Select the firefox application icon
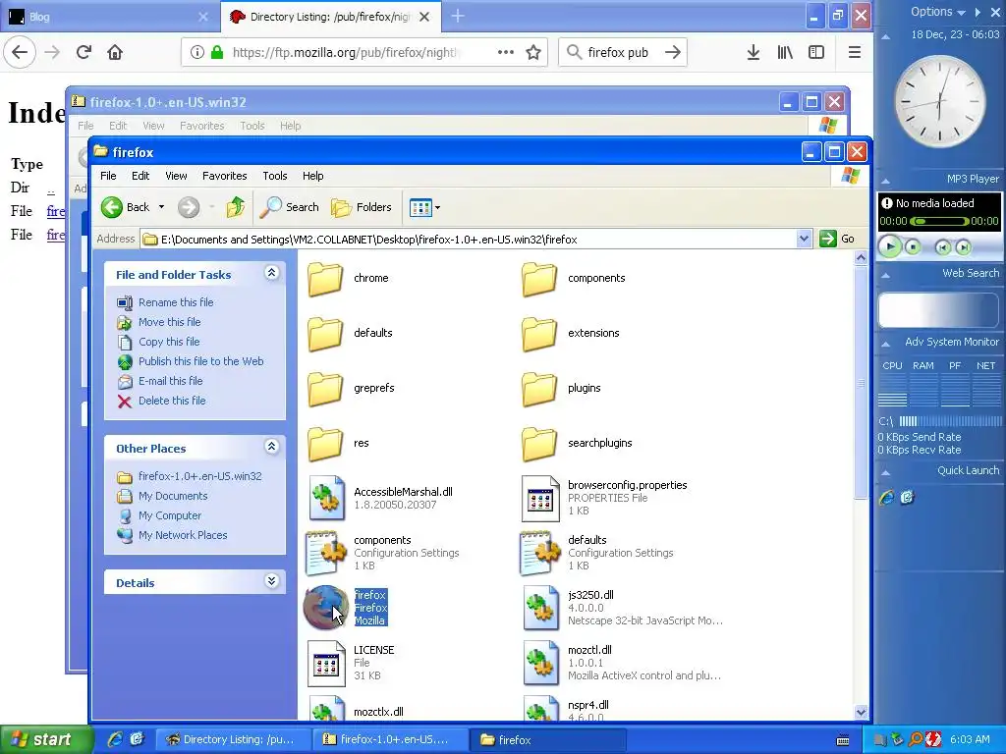The image size is (1006, 754). (325, 607)
